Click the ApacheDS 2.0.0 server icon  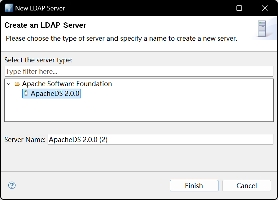tap(26, 94)
